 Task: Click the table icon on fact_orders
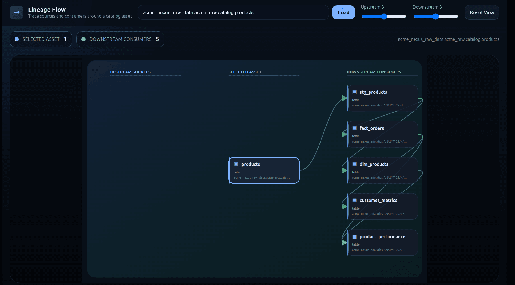354,128
